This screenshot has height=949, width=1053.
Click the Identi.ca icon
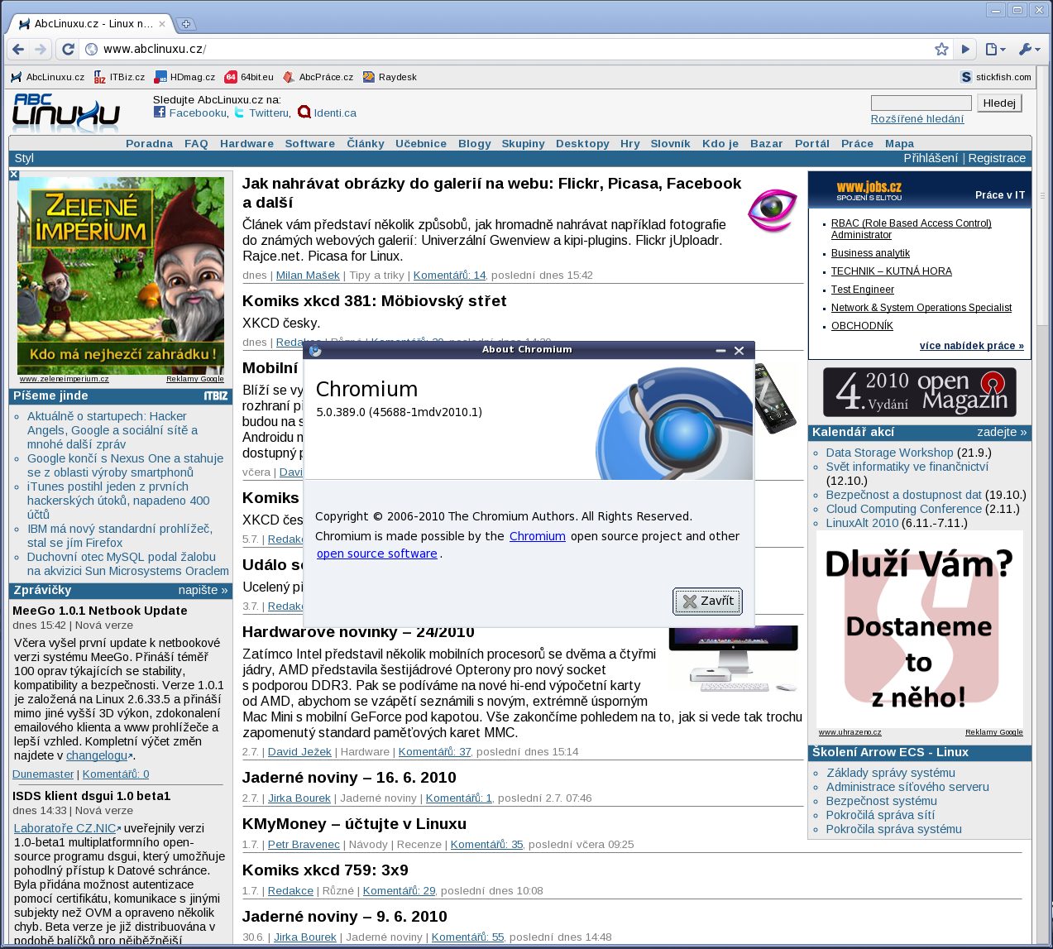click(x=304, y=113)
